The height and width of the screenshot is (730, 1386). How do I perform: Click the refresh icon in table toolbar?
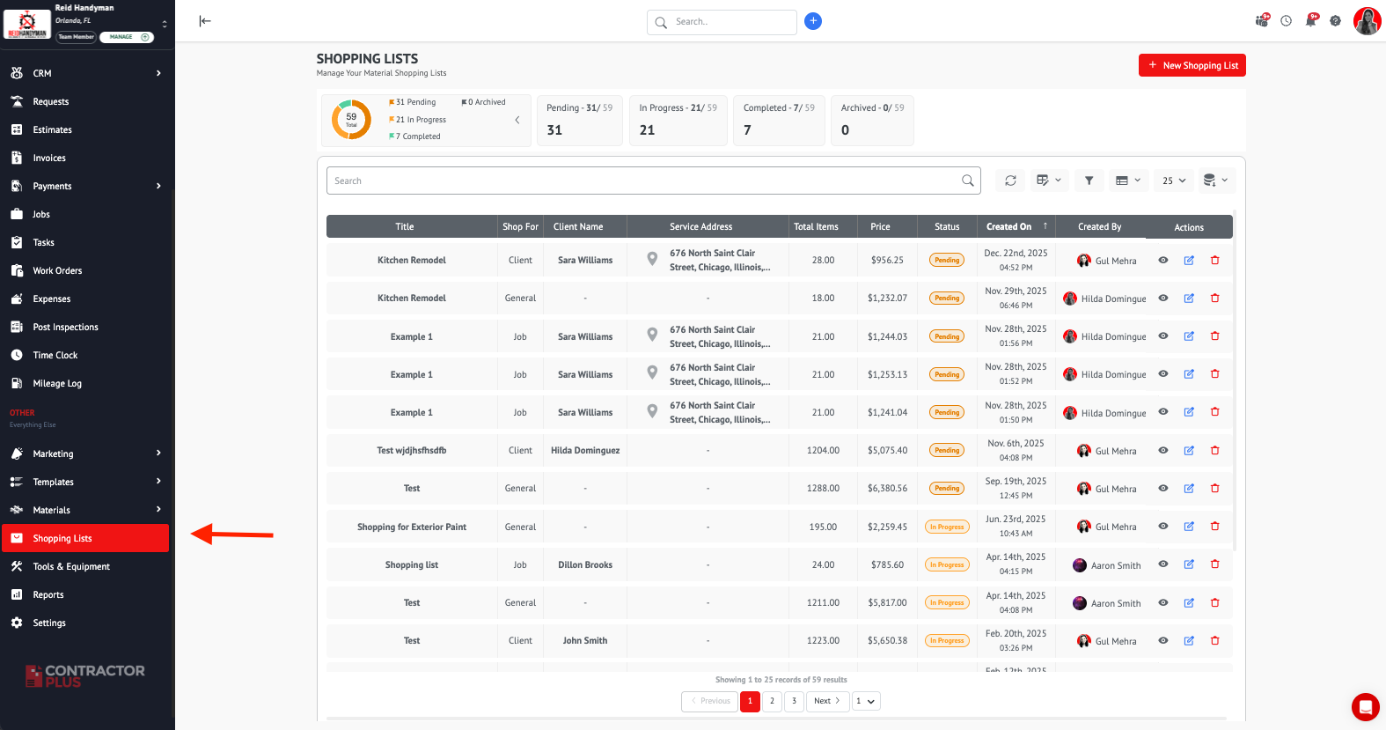pyautogui.click(x=1010, y=181)
